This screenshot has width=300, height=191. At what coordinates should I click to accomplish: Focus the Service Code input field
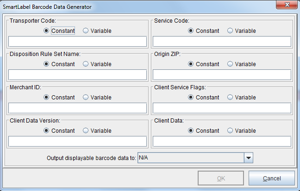[222, 42]
